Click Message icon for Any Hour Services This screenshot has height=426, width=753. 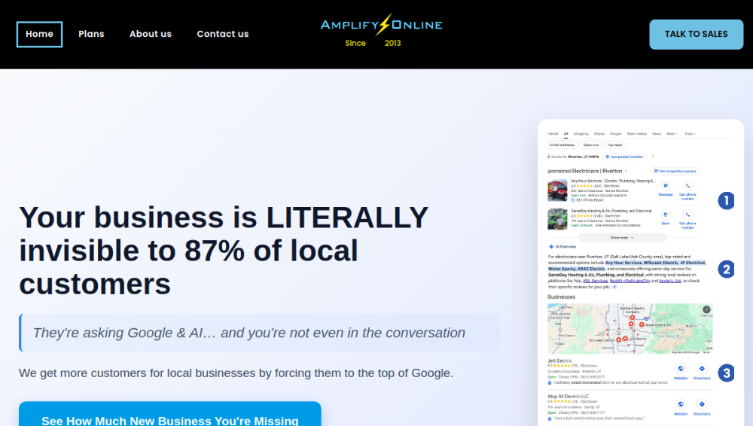click(666, 186)
